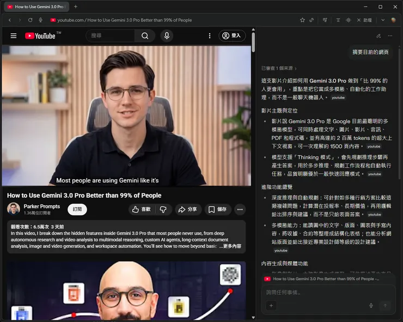Image resolution: width=403 pixels, height=322 pixels.
Task: Open YouTube settings three-dot menu
Action: (210, 36)
